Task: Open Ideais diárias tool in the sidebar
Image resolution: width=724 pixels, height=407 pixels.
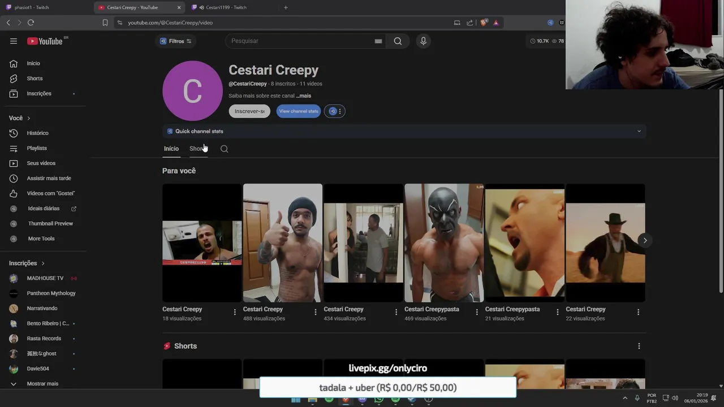Action: (x=43, y=209)
